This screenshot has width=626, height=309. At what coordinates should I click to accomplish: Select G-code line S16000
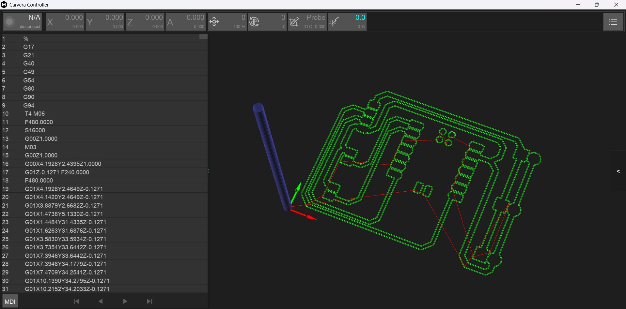point(104,130)
